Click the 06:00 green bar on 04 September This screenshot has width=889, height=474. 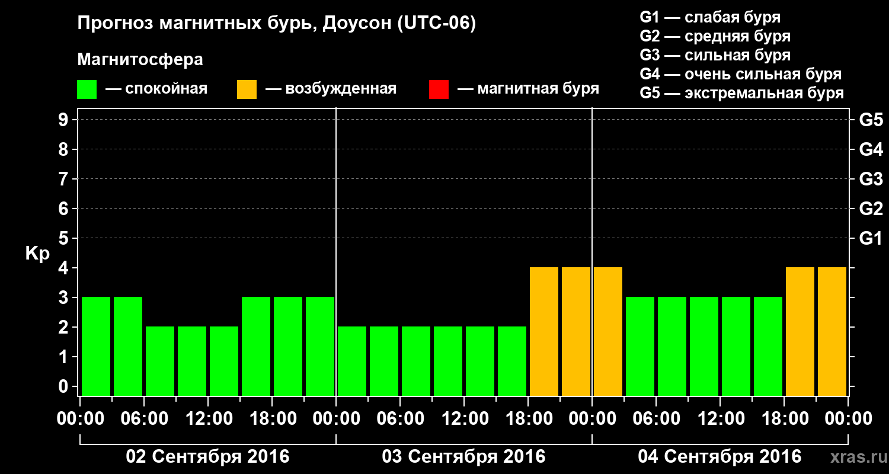[x=672, y=346]
